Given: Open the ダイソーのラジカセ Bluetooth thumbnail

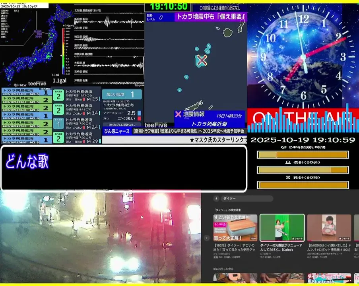Looking at the screenshot, I should 329,278.
